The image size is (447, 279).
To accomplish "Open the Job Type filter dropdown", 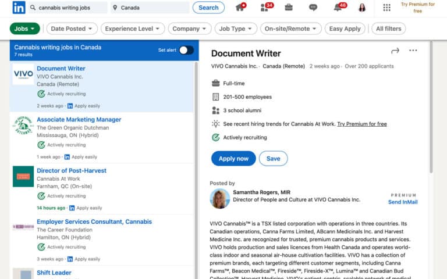I will [235, 28].
